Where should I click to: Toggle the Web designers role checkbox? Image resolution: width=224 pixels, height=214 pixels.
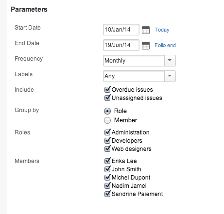click(107, 148)
